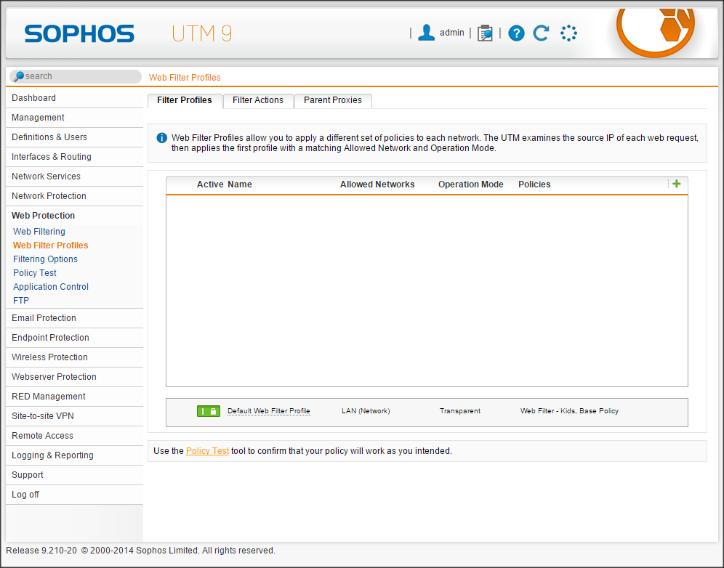The height and width of the screenshot is (568, 724).
Task: Click inside the search input field
Action: (x=80, y=76)
